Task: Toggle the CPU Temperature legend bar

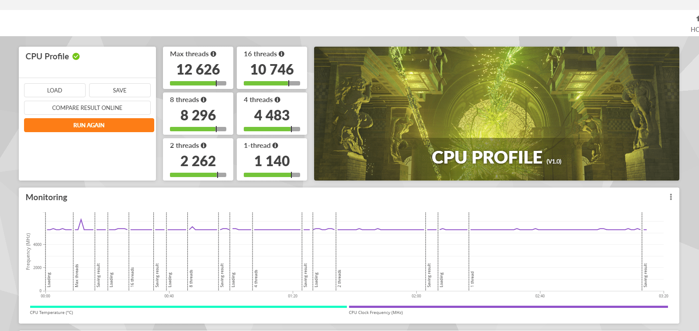Action: tap(188, 307)
